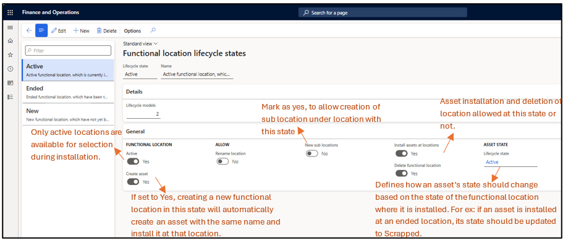Click the Lifecycle state field header value
The height and width of the screenshot is (240, 568).
click(140, 74)
